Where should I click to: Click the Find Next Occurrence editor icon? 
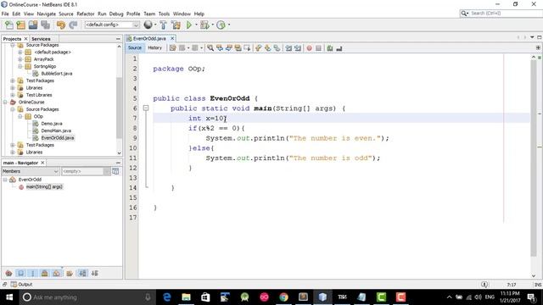click(x=228, y=48)
